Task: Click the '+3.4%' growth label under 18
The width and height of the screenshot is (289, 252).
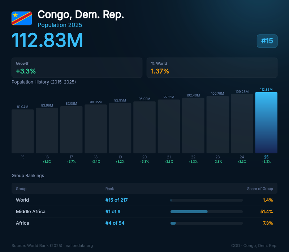Action: (96, 162)
